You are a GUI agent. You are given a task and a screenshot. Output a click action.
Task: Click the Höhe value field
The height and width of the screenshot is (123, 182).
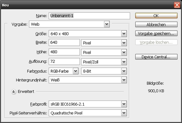point(64,52)
